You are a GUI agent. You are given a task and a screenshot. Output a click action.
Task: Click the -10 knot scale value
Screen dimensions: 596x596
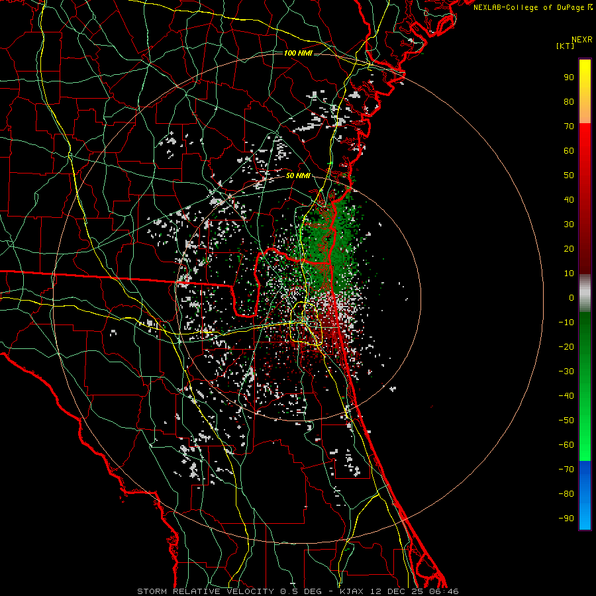tap(566, 323)
